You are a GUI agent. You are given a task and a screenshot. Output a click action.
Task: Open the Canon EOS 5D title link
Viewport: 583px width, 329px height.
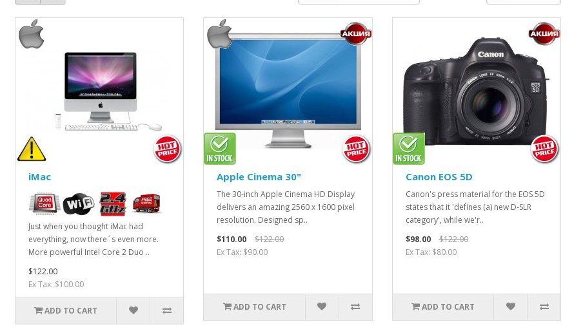point(439,177)
